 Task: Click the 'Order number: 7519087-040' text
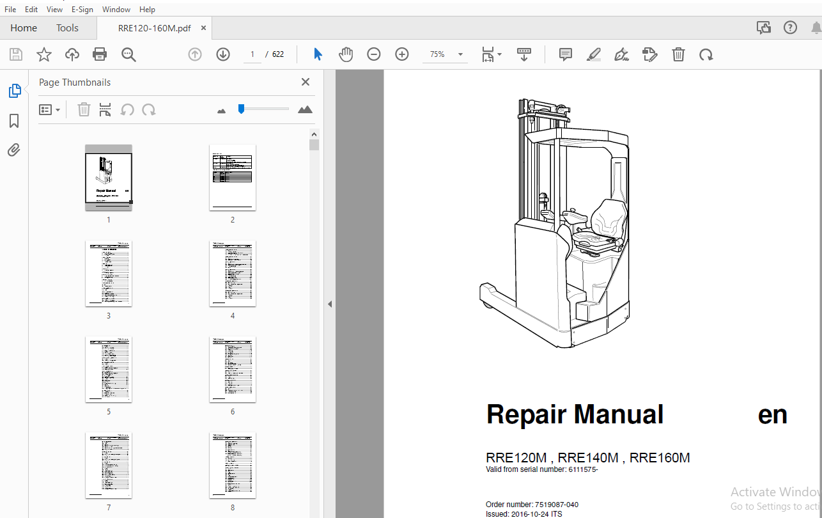click(532, 505)
